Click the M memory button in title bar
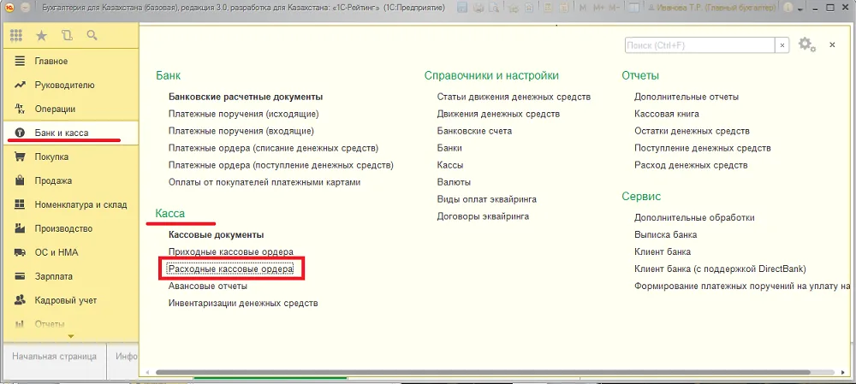Screen dimensions: 856x384 pyautogui.click(x=583, y=9)
